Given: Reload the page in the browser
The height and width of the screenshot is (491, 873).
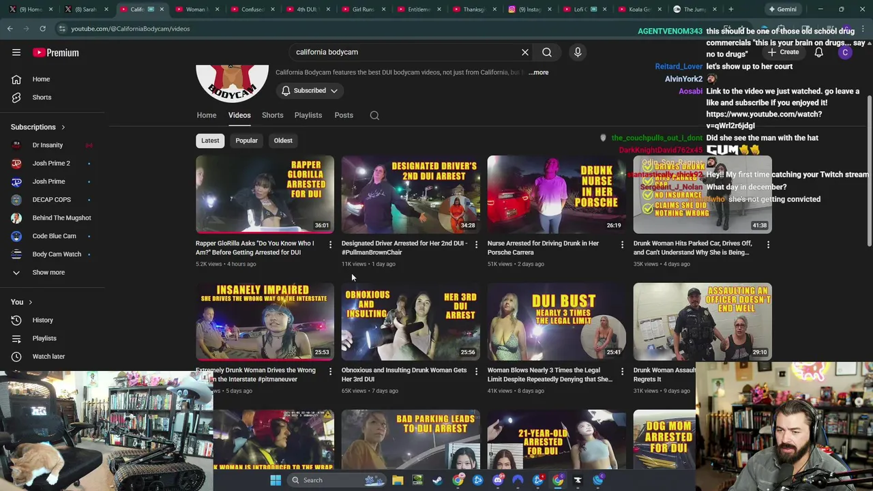Looking at the screenshot, I should click(42, 29).
